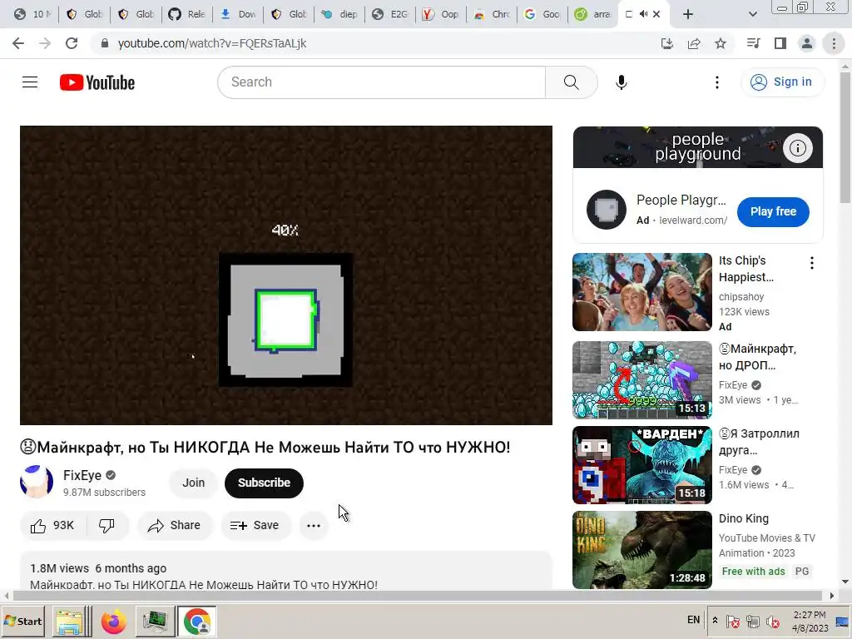Image resolution: width=852 pixels, height=639 pixels.
Task: Go back with the browser back arrow
Action: [18, 43]
